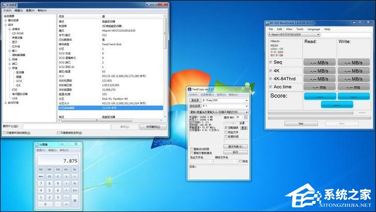Click the calculator digit 1 key

41,197
